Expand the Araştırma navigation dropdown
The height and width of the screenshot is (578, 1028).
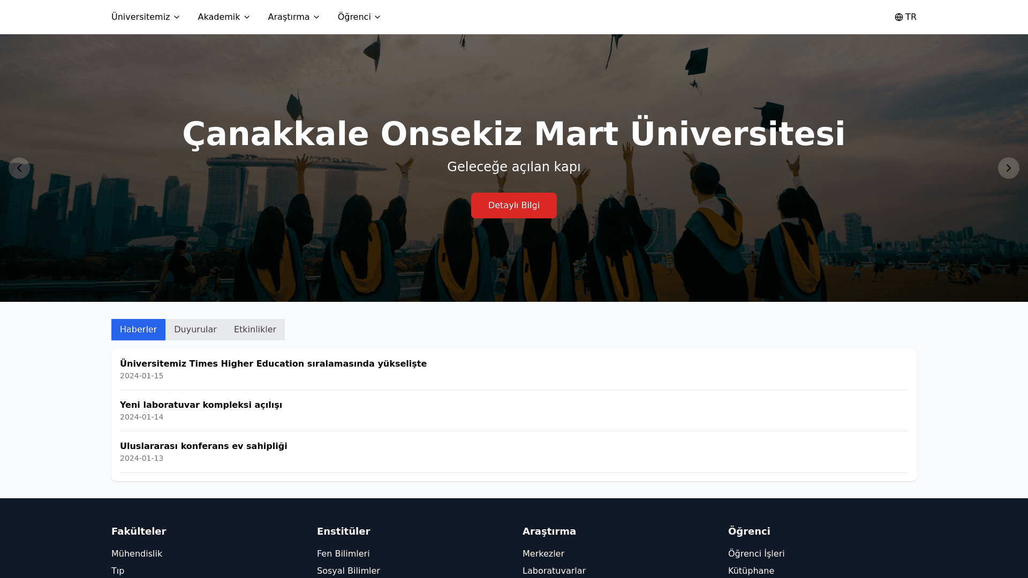point(293,17)
